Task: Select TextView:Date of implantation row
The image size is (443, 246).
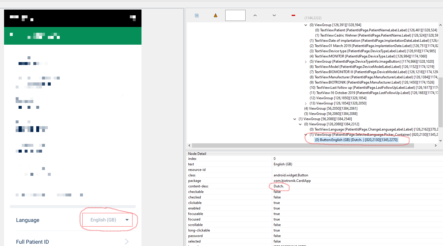Action: pos(374,41)
